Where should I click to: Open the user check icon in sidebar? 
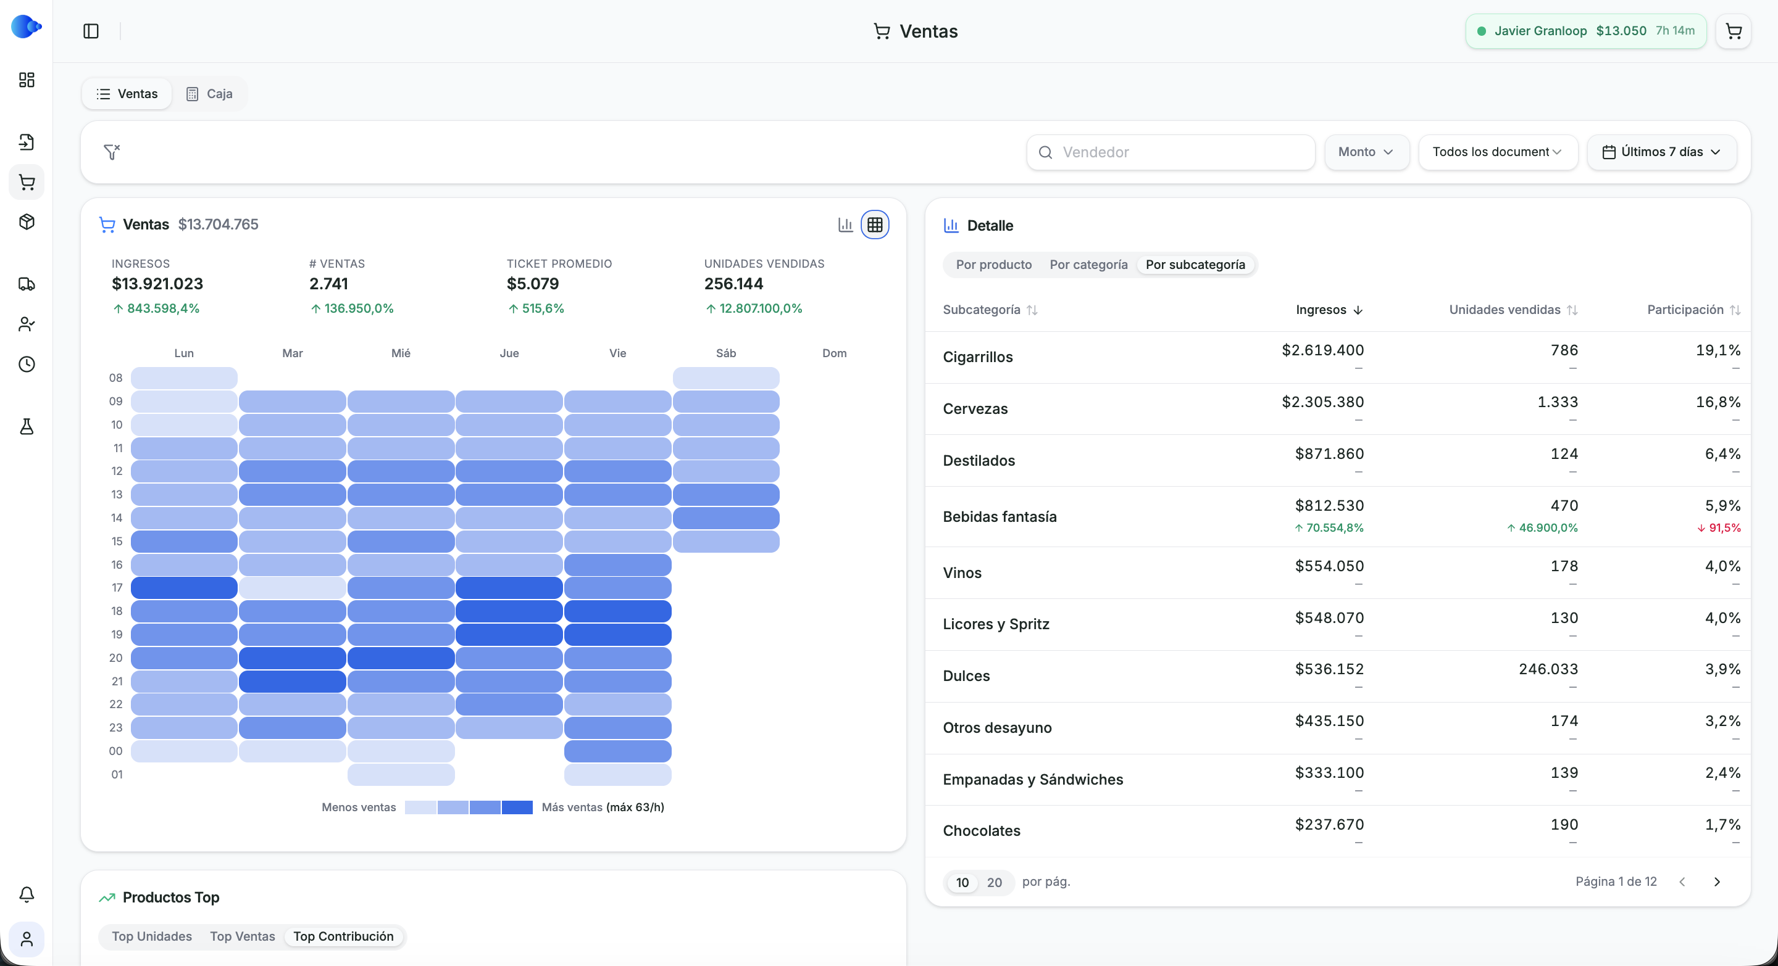(x=26, y=324)
